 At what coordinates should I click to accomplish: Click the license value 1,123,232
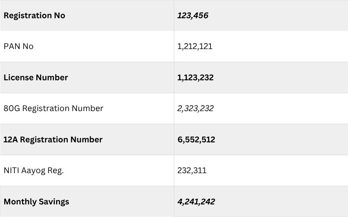point(195,78)
